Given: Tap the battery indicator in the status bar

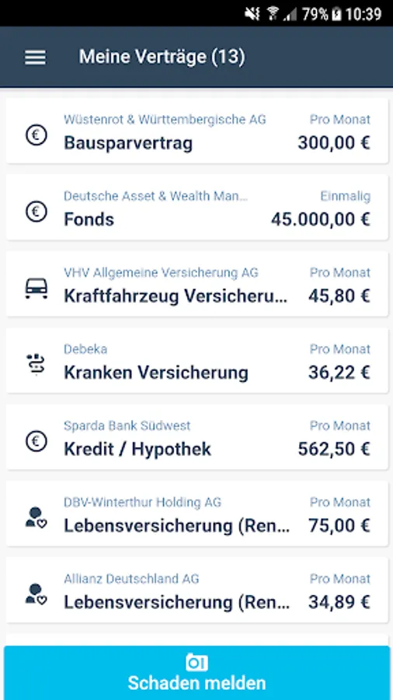Looking at the screenshot, I should coord(337,14).
